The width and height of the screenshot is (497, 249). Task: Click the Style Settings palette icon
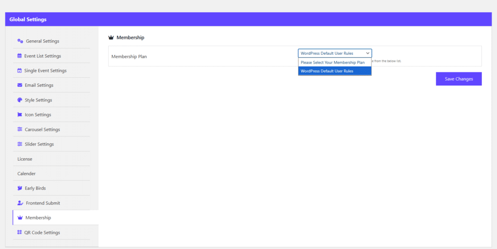tap(19, 100)
